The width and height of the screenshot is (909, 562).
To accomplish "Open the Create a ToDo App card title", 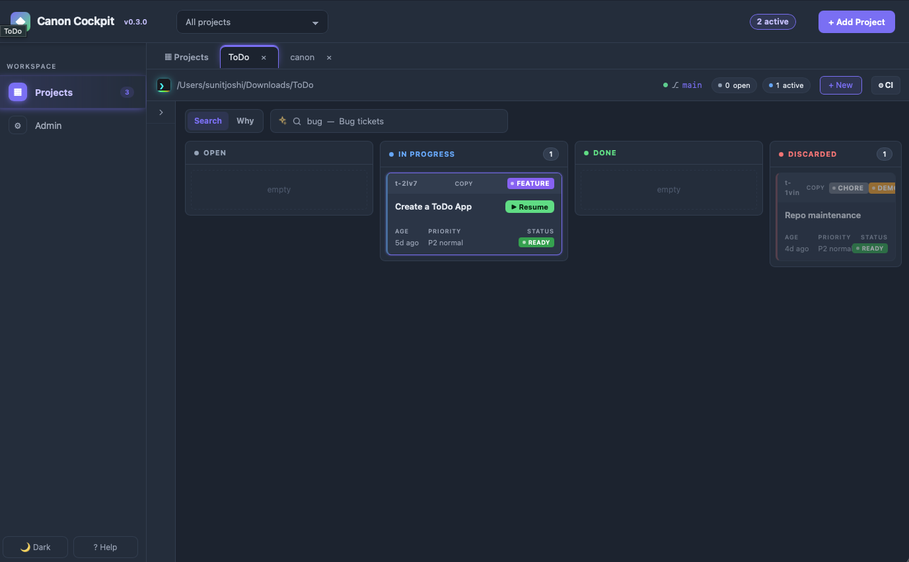I will 433,207.
